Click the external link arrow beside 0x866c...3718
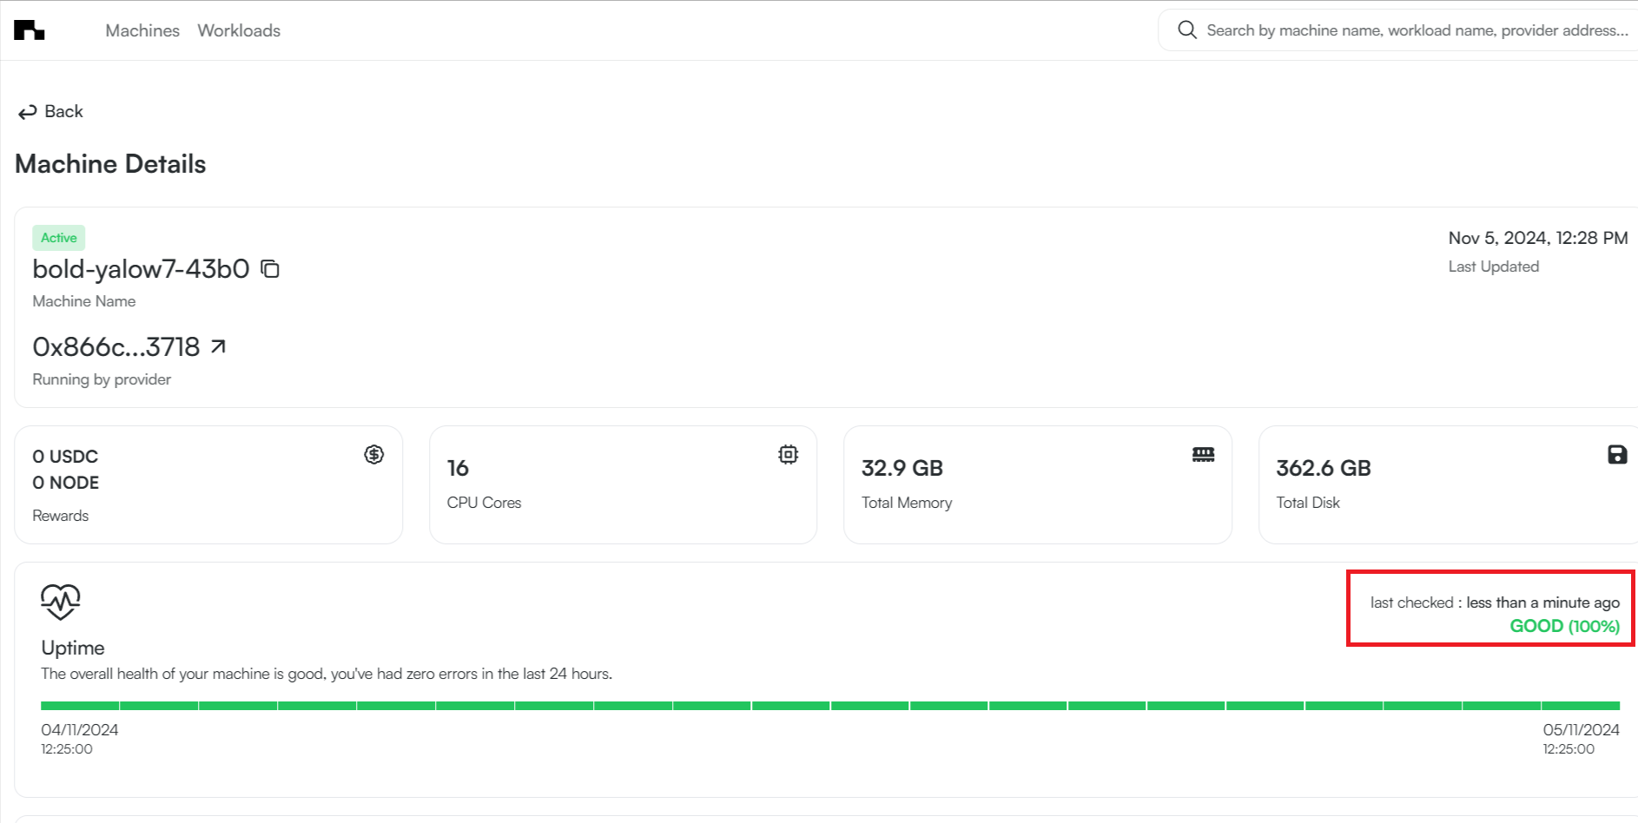Viewport: 1638px width, 823px height. tap(218, 346)
